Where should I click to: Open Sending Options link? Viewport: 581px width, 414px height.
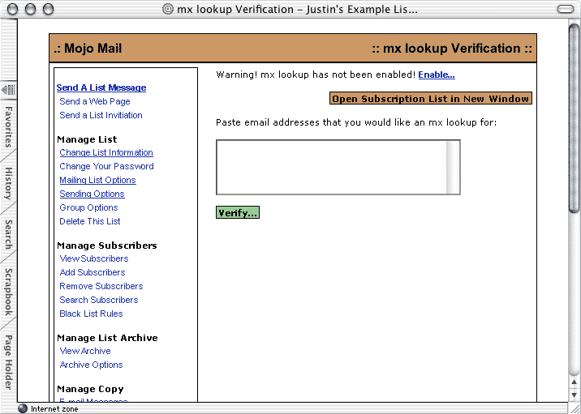(x=92, y=194)
